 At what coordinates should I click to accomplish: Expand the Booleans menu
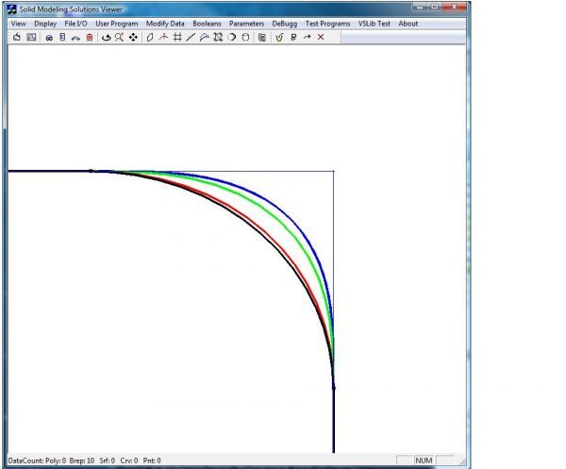click(x=207, y=24)
